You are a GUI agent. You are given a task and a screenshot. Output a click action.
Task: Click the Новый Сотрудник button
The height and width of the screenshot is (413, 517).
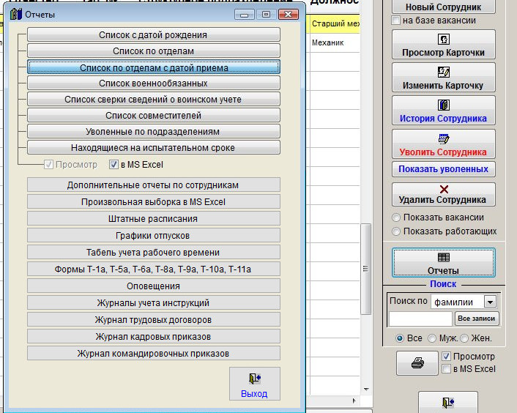(x=444, y=7)
